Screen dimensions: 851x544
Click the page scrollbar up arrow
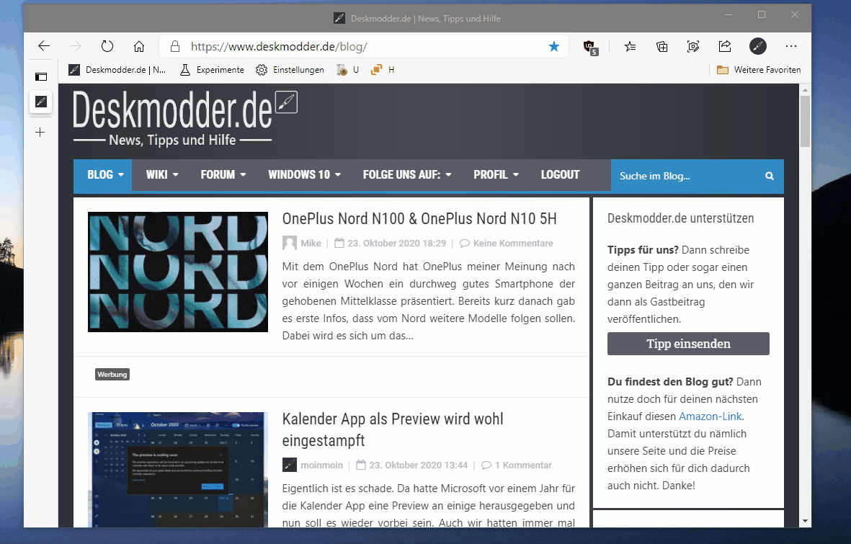(x=806, y=89)
